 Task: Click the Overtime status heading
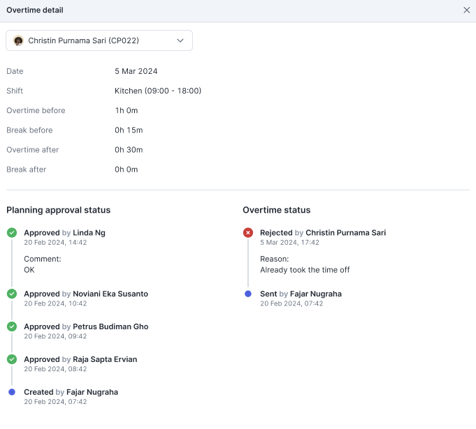pos(277,210)
